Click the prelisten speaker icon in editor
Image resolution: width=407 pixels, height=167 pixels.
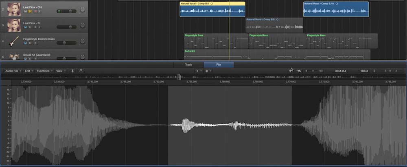[321, 71]
